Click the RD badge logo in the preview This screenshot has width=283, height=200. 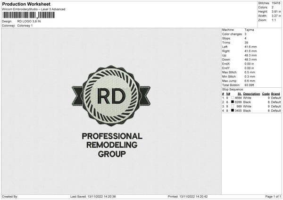tap(111, 96)
